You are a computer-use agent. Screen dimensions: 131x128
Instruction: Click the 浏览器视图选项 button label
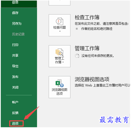click(60, 92)
